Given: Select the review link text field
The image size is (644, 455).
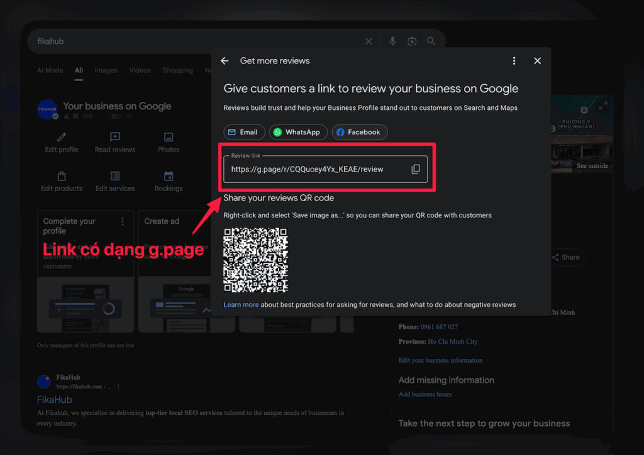Looking at the screenshot, I should tap(325, 169).
